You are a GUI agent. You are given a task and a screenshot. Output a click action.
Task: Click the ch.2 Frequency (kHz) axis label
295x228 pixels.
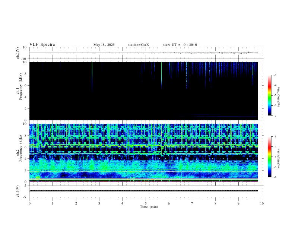click(x=19, y=148)
